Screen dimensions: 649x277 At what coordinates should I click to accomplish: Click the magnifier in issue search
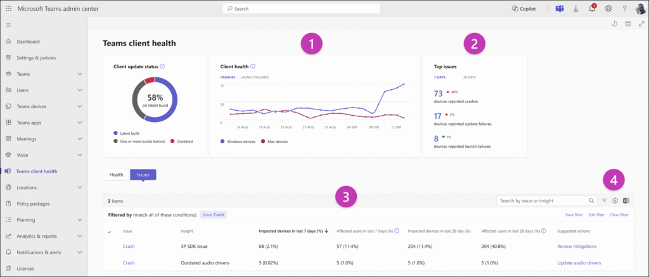592,200
